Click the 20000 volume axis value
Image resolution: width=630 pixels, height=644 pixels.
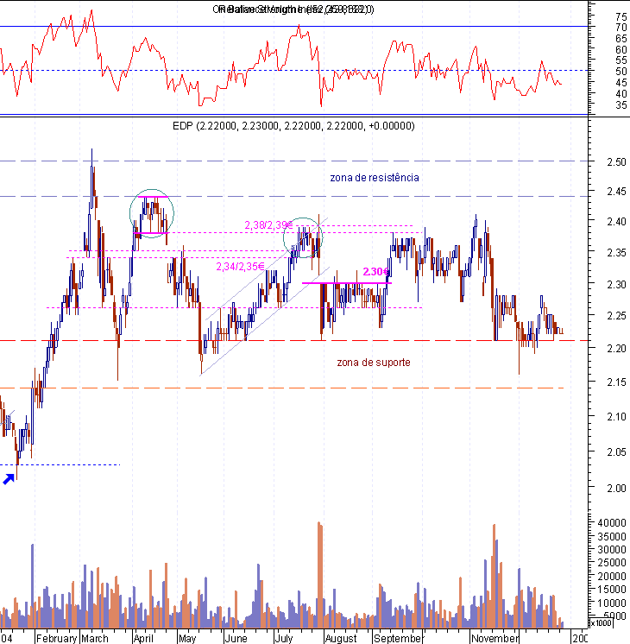tap(612, 576)
